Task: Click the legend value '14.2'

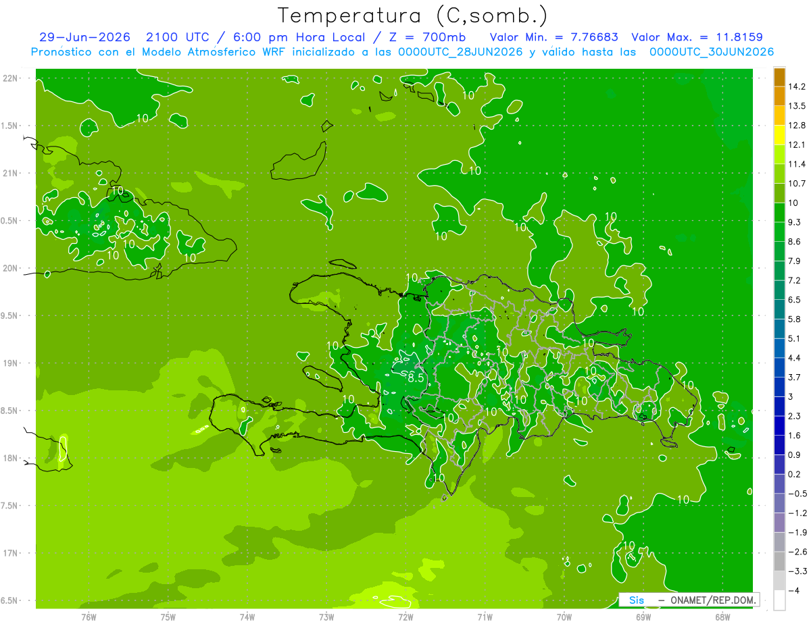Action: [x=797, y=86]
